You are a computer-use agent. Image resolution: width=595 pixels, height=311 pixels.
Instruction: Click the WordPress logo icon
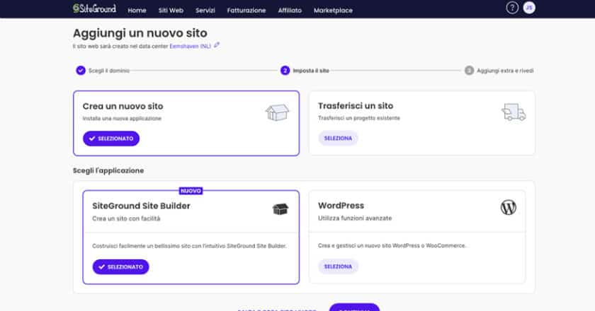[508, 207]
